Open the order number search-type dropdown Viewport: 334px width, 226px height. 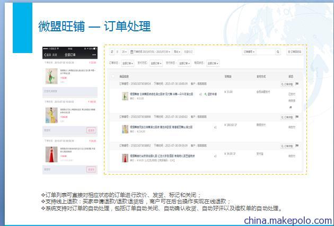click(249, 52)
